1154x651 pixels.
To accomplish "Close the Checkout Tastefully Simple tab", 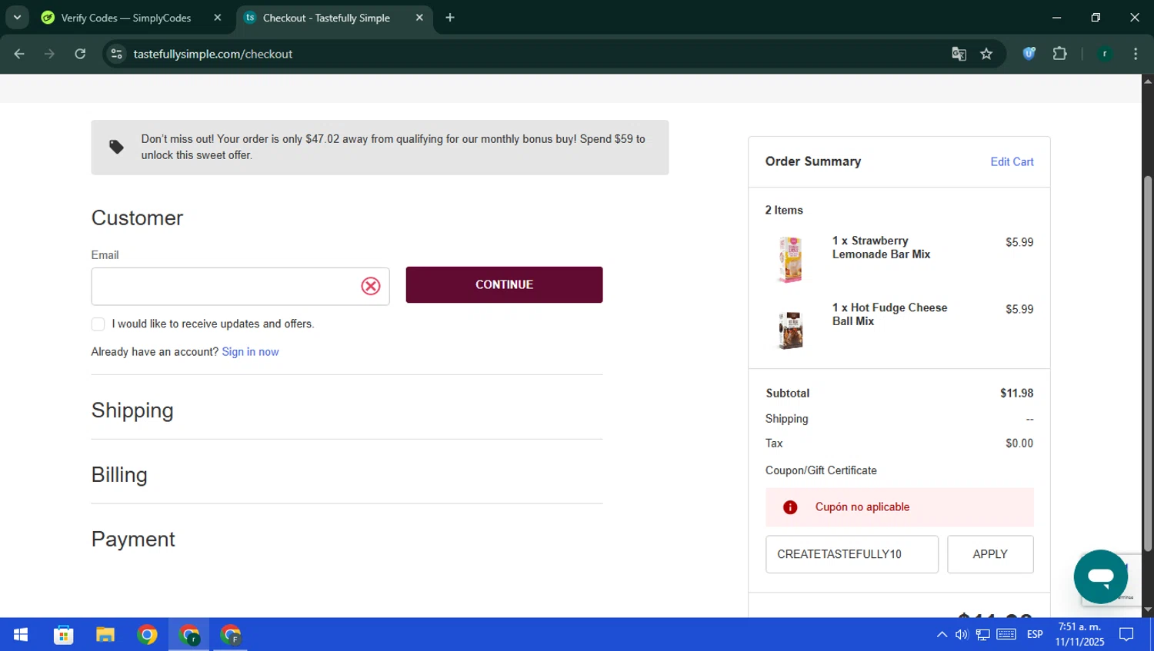I will [419, 18].
